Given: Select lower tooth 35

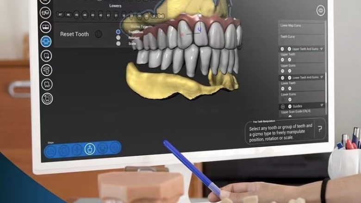Looking at the screenshot, I should [x=146, y=16].
